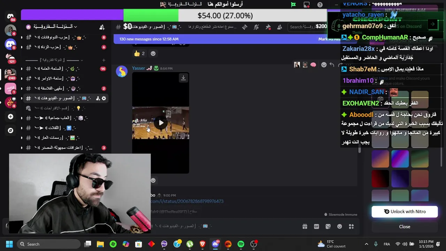Open Yasser's username
Image resolution: width=446 pixels, height=251 pixels.
click(138, 68)
